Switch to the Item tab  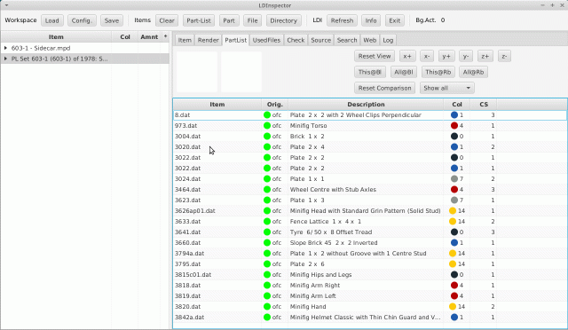[x=185, y=40]
